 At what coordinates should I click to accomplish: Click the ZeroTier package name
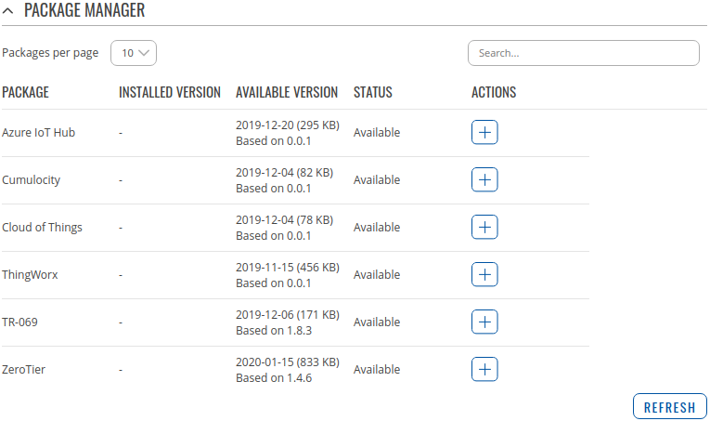(24, 370)
